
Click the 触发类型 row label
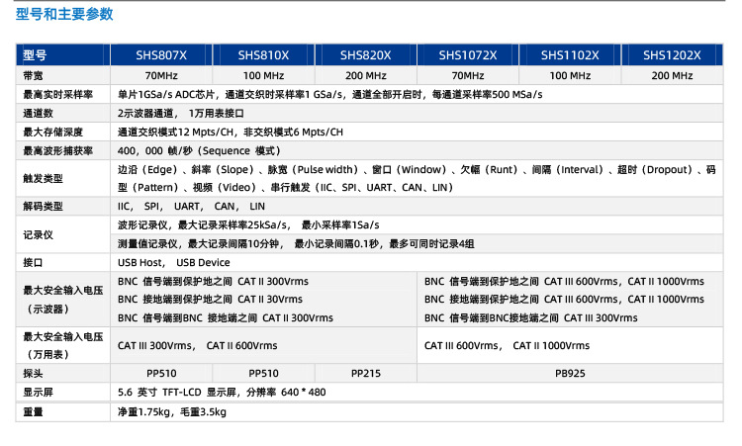tap(43, 178)
